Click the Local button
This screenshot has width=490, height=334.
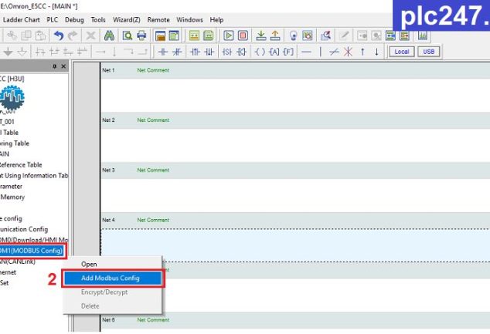(x=402, y=52)
